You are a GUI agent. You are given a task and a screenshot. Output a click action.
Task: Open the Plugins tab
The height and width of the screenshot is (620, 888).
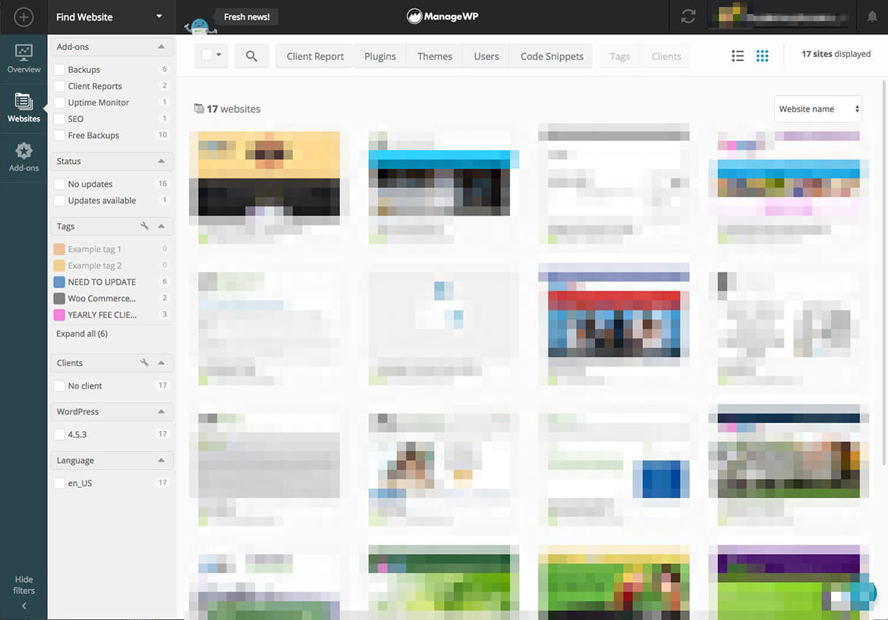380,56
